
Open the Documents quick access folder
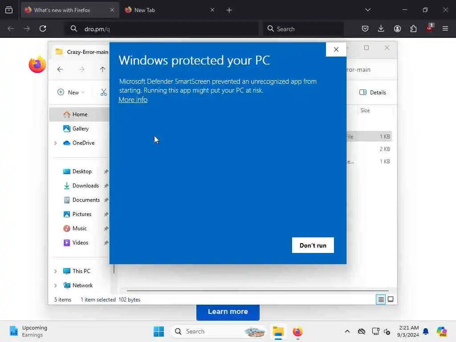coord(82,200)
